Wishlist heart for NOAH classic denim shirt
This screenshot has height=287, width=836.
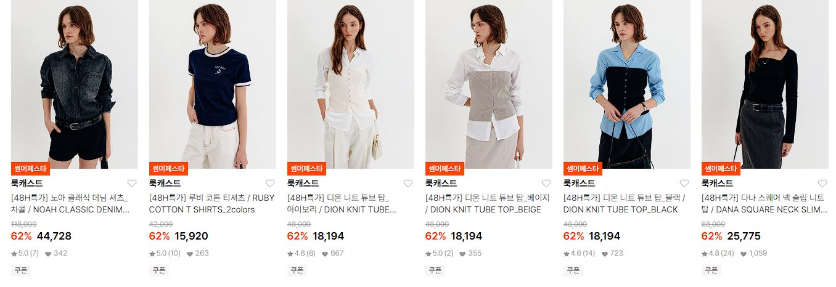132,184
